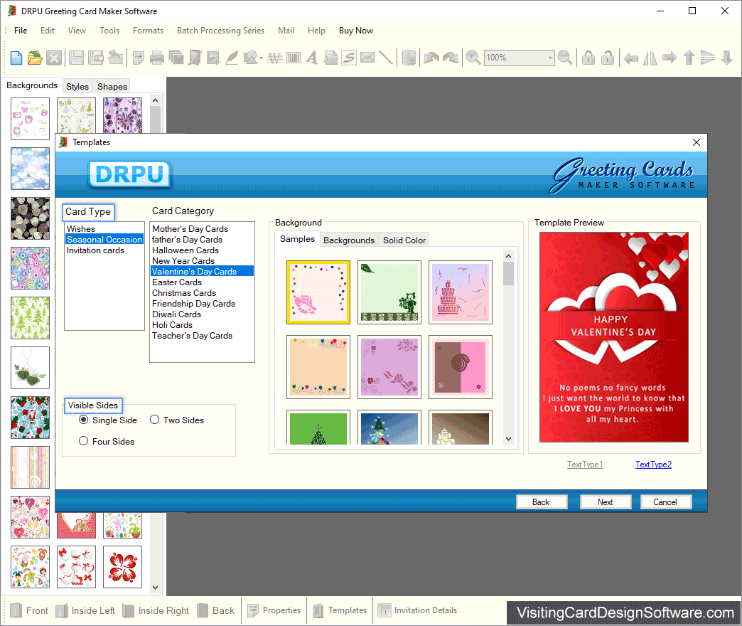Click the TextType1 link
This screenshot has width=742, height=626.
point(586,465)
